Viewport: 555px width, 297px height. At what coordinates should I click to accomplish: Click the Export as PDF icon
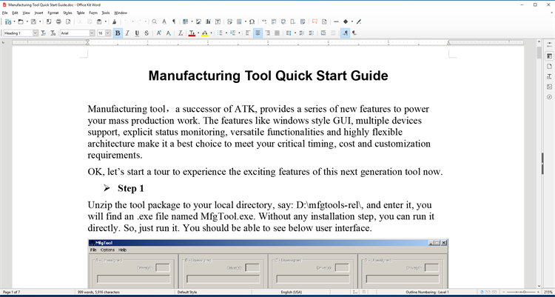(x=49, y=21)
